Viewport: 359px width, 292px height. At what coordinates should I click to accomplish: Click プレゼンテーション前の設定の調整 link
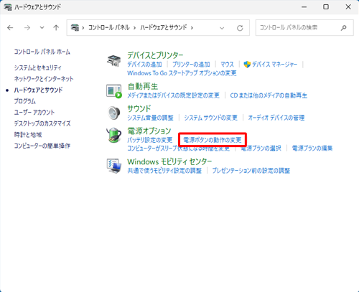click(251, 171)
